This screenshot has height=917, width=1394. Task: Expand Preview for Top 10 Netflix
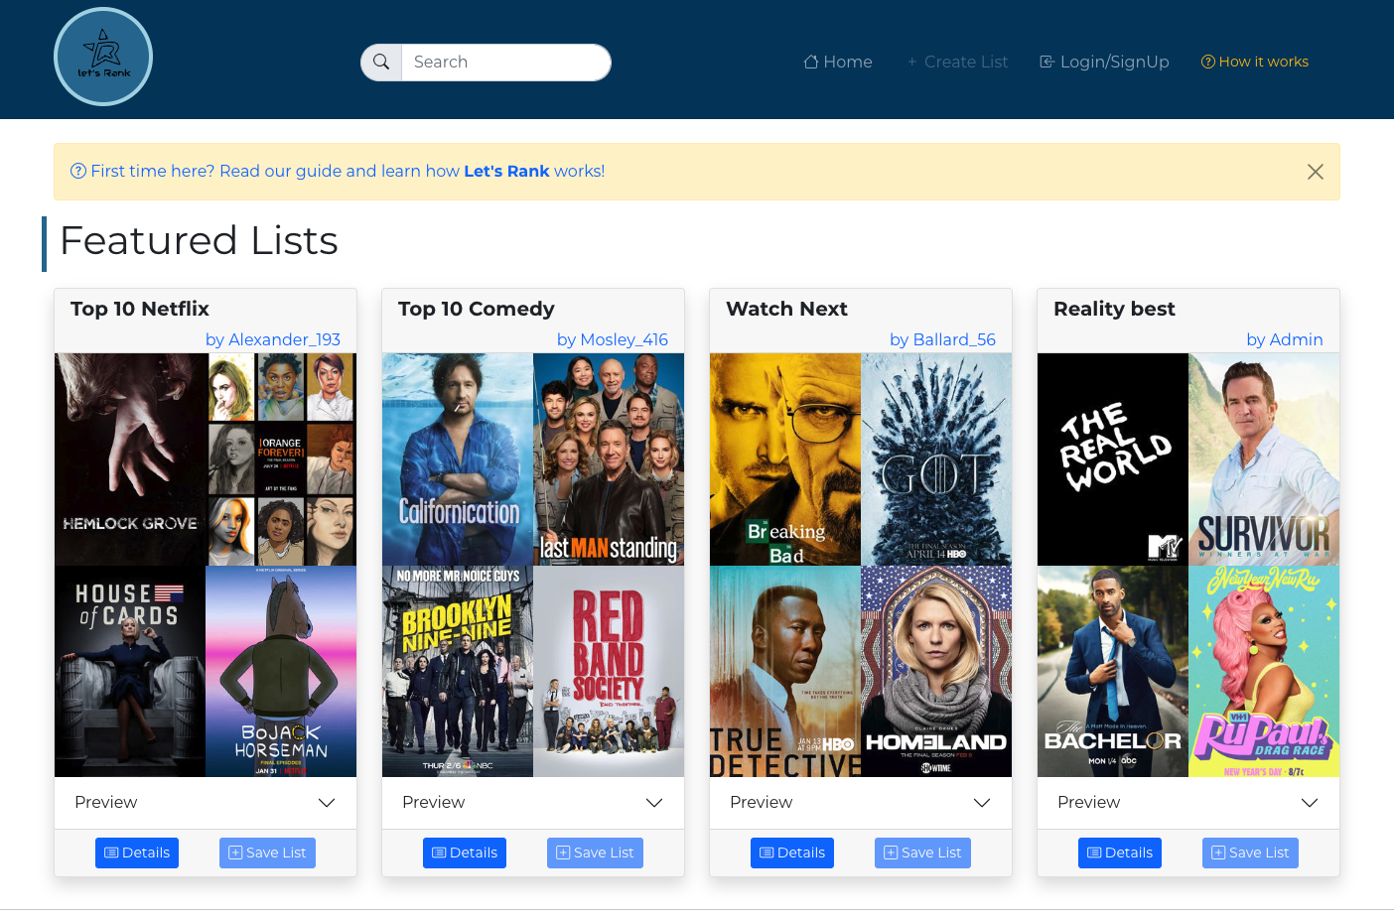tap(206, 802)
